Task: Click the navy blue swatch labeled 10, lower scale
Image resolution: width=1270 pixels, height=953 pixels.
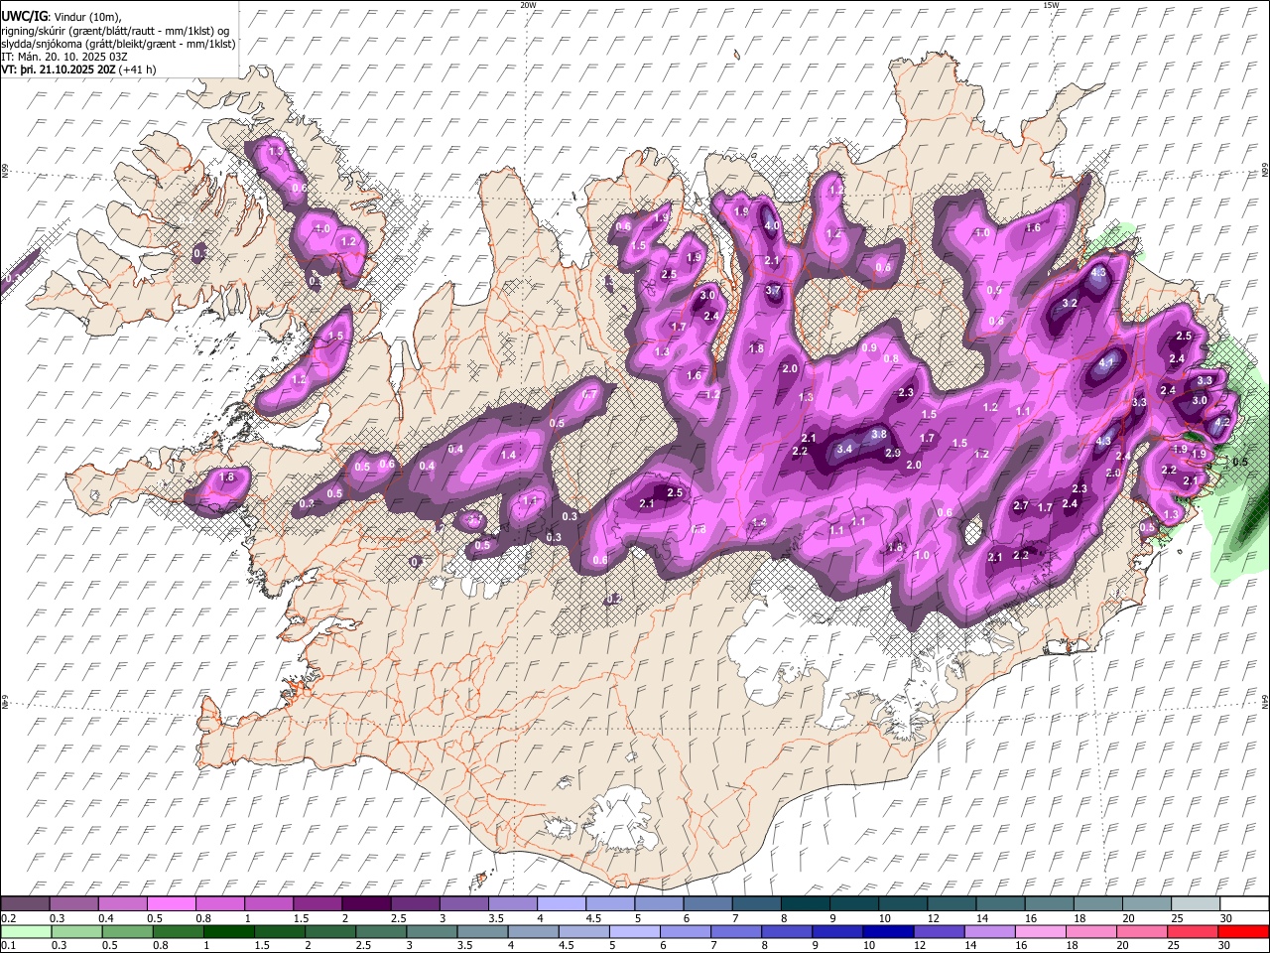Action: tap(888, 931)
